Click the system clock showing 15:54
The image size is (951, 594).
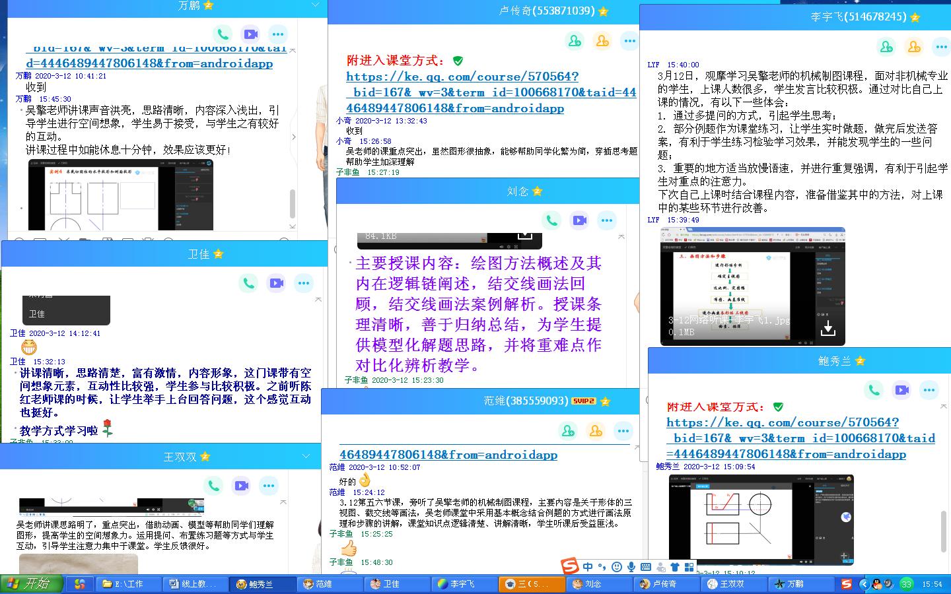(932, 584)
